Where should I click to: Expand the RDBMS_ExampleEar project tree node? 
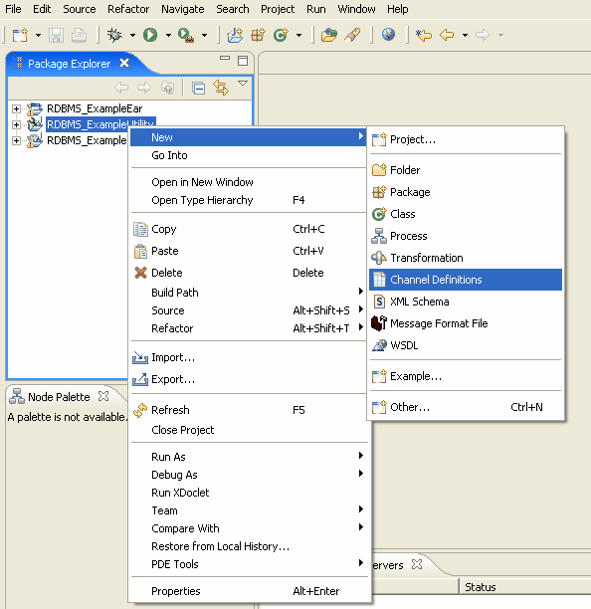point(16,108)
